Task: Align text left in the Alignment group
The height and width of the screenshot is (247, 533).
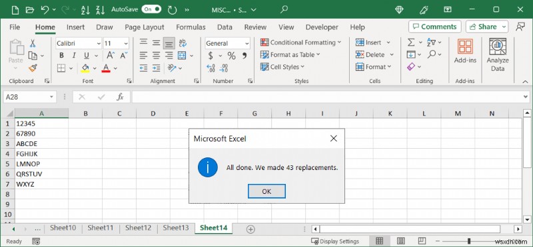Action: tap(143, 55)
